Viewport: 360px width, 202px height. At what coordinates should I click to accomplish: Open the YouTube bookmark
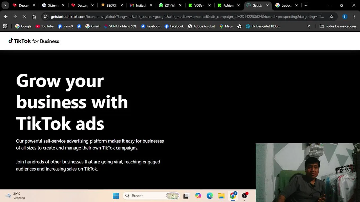tap(44, 26)
